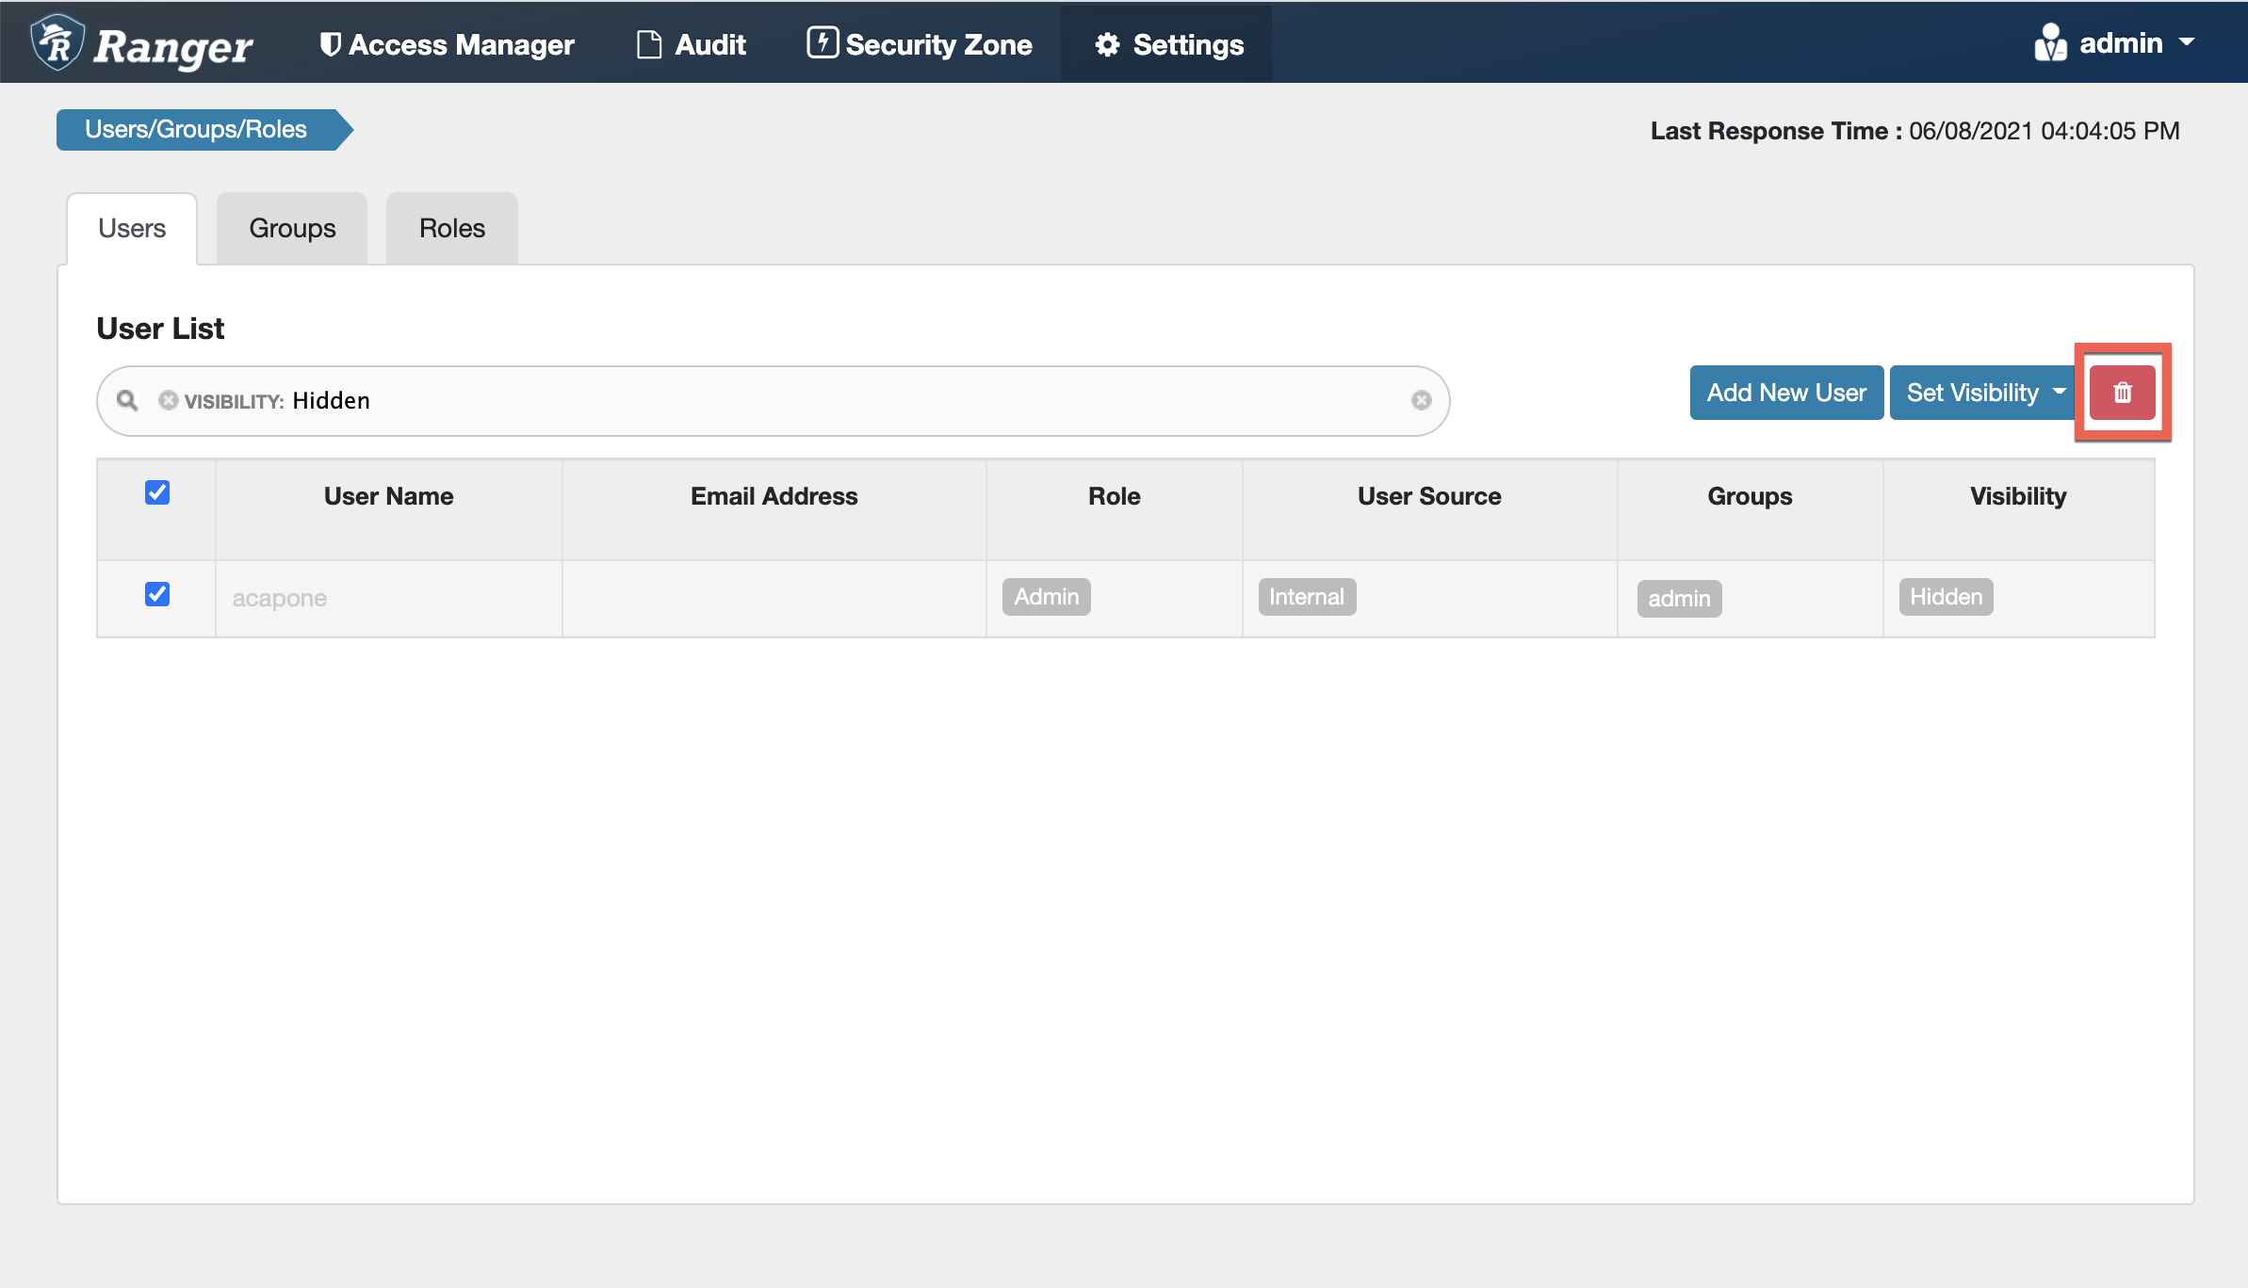Open the acapone user link
Viewport: 2248px width, 1288px height.
pos(279,599)
